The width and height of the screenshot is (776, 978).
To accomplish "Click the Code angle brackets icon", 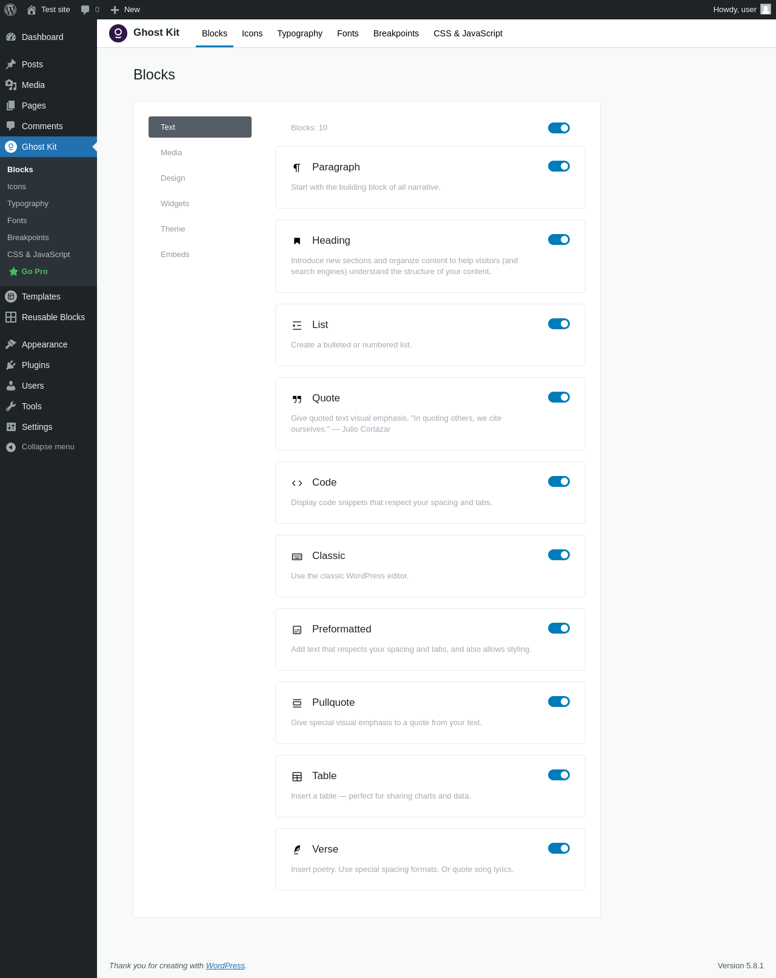I will click(x=297, y=483).
